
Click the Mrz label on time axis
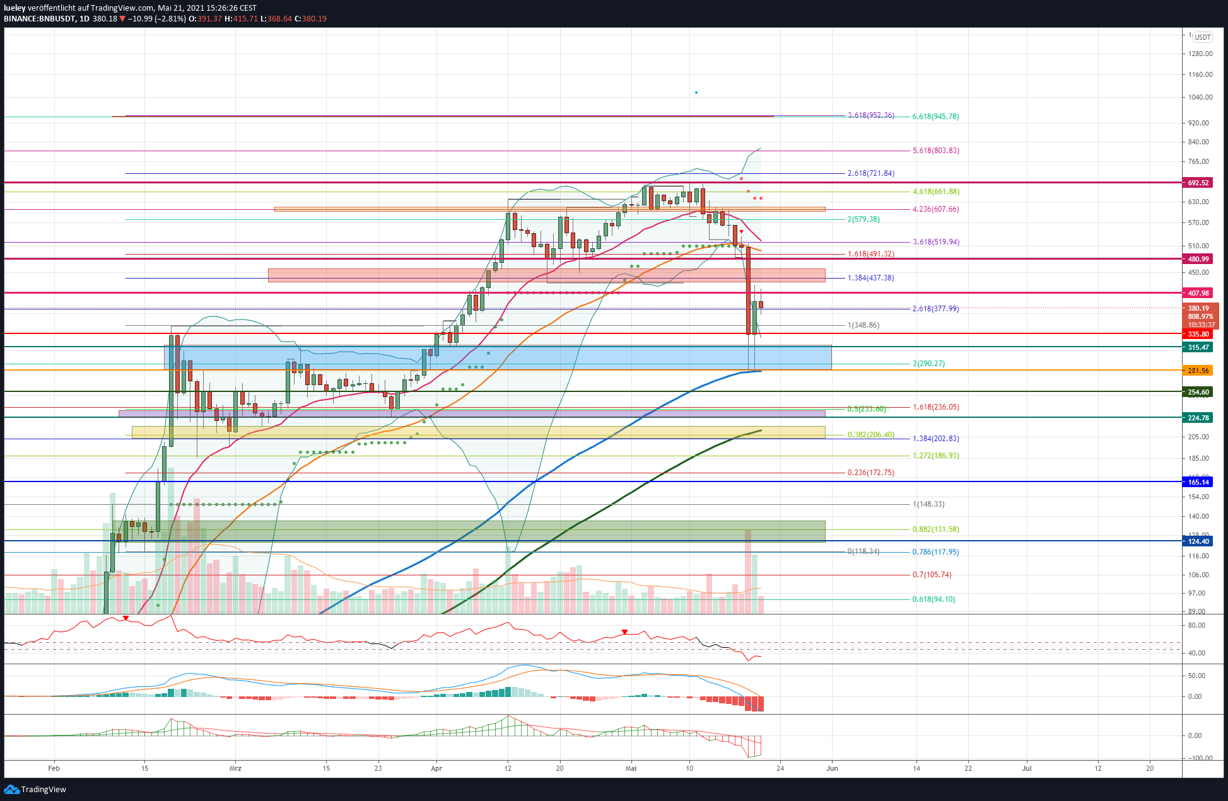click(235, 768)
